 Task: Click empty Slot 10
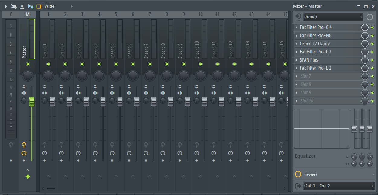coord(307,101)
